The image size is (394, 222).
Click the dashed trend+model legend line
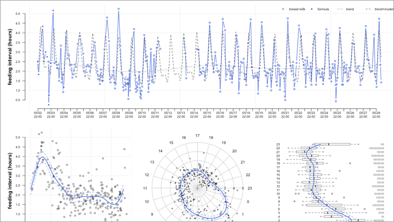(369, 9)
